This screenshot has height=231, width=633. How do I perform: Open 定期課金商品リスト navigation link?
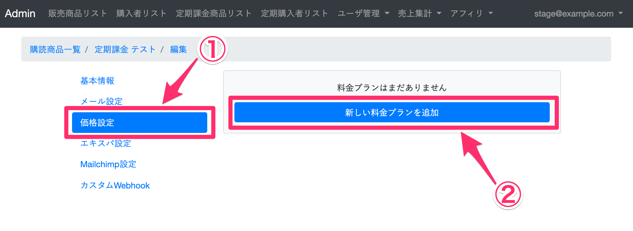point(213,14)
